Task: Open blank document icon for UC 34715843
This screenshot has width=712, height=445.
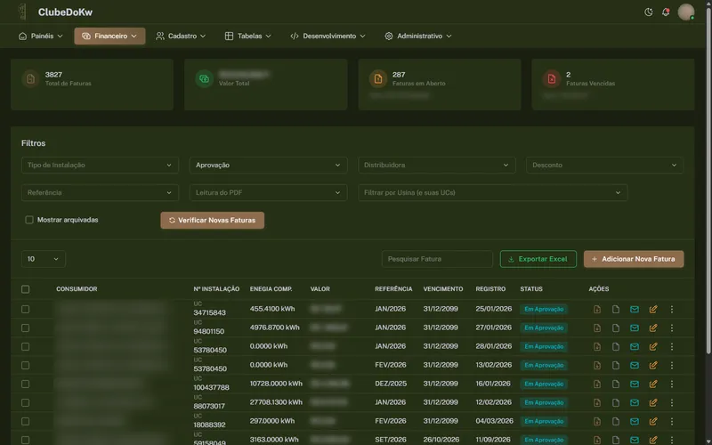Action: tap(616, 309)
